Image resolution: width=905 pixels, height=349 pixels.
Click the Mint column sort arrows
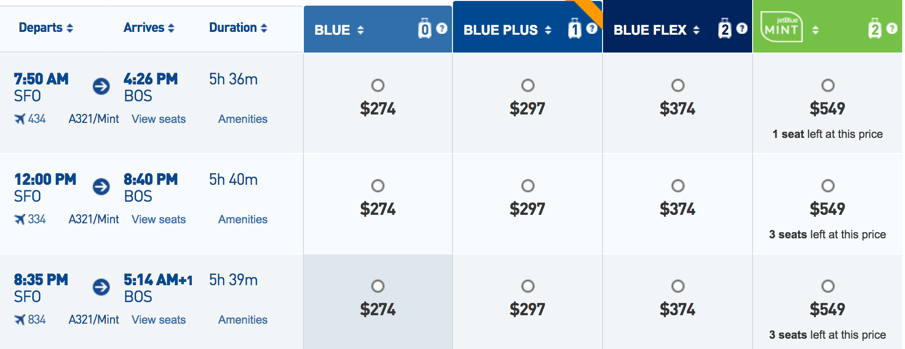(815, 30)
